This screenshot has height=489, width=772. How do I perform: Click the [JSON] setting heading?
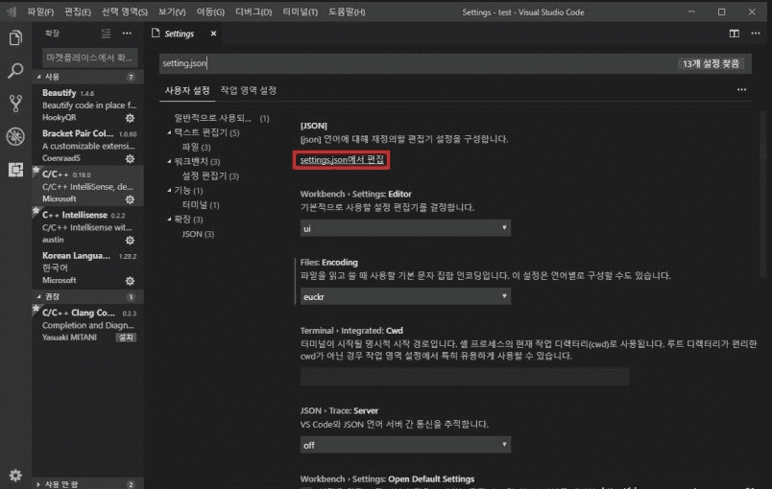pos(314,126)
